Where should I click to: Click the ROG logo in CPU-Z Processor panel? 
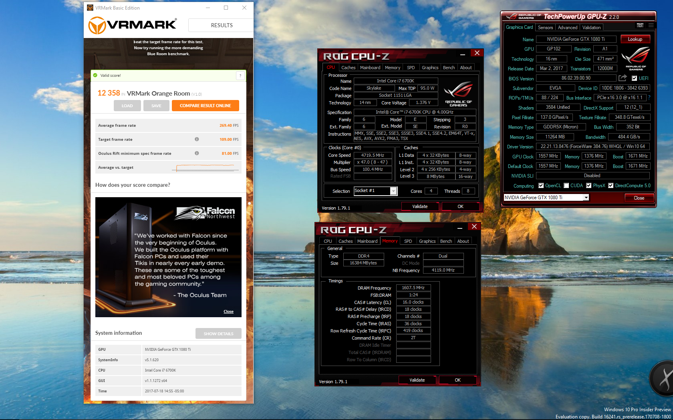[x=458, y=94]
